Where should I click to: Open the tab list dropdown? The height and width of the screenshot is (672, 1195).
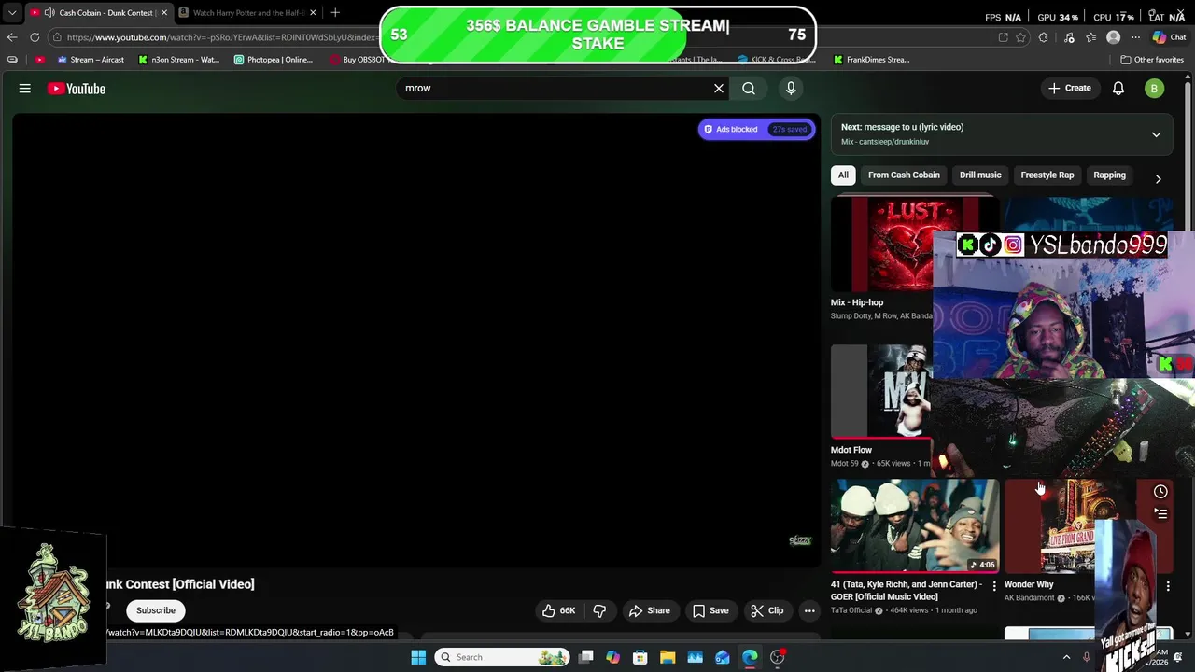[x=11, y=13]
